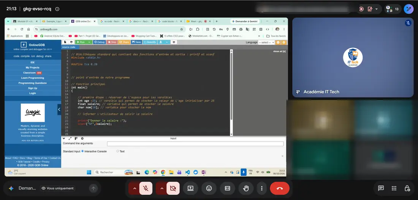Select the source code tab
The height and width of the screenshot is (200, 418).
pyautogui.click(x=68, y=47)
